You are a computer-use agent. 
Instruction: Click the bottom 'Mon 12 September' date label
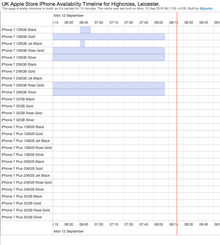coord(69,231)
